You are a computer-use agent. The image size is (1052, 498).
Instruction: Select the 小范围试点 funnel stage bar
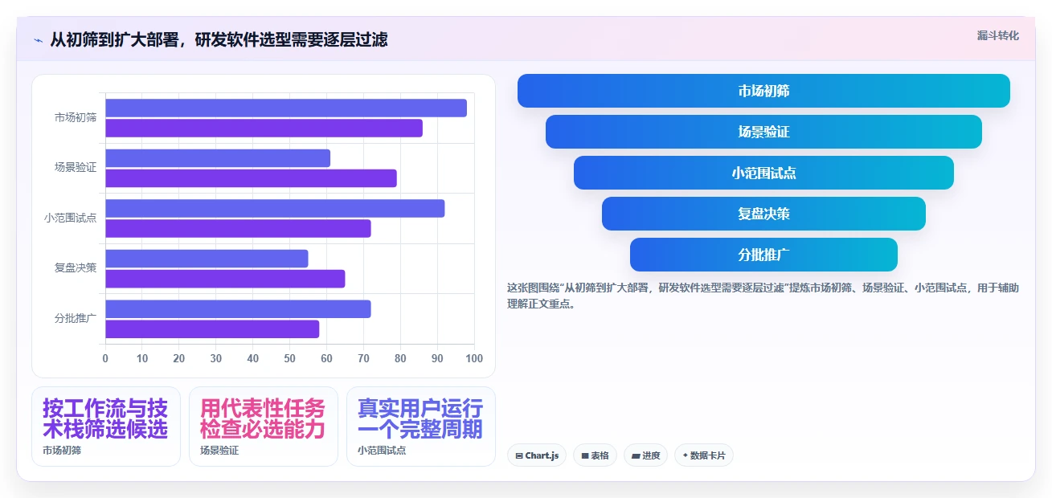point(763,173)
